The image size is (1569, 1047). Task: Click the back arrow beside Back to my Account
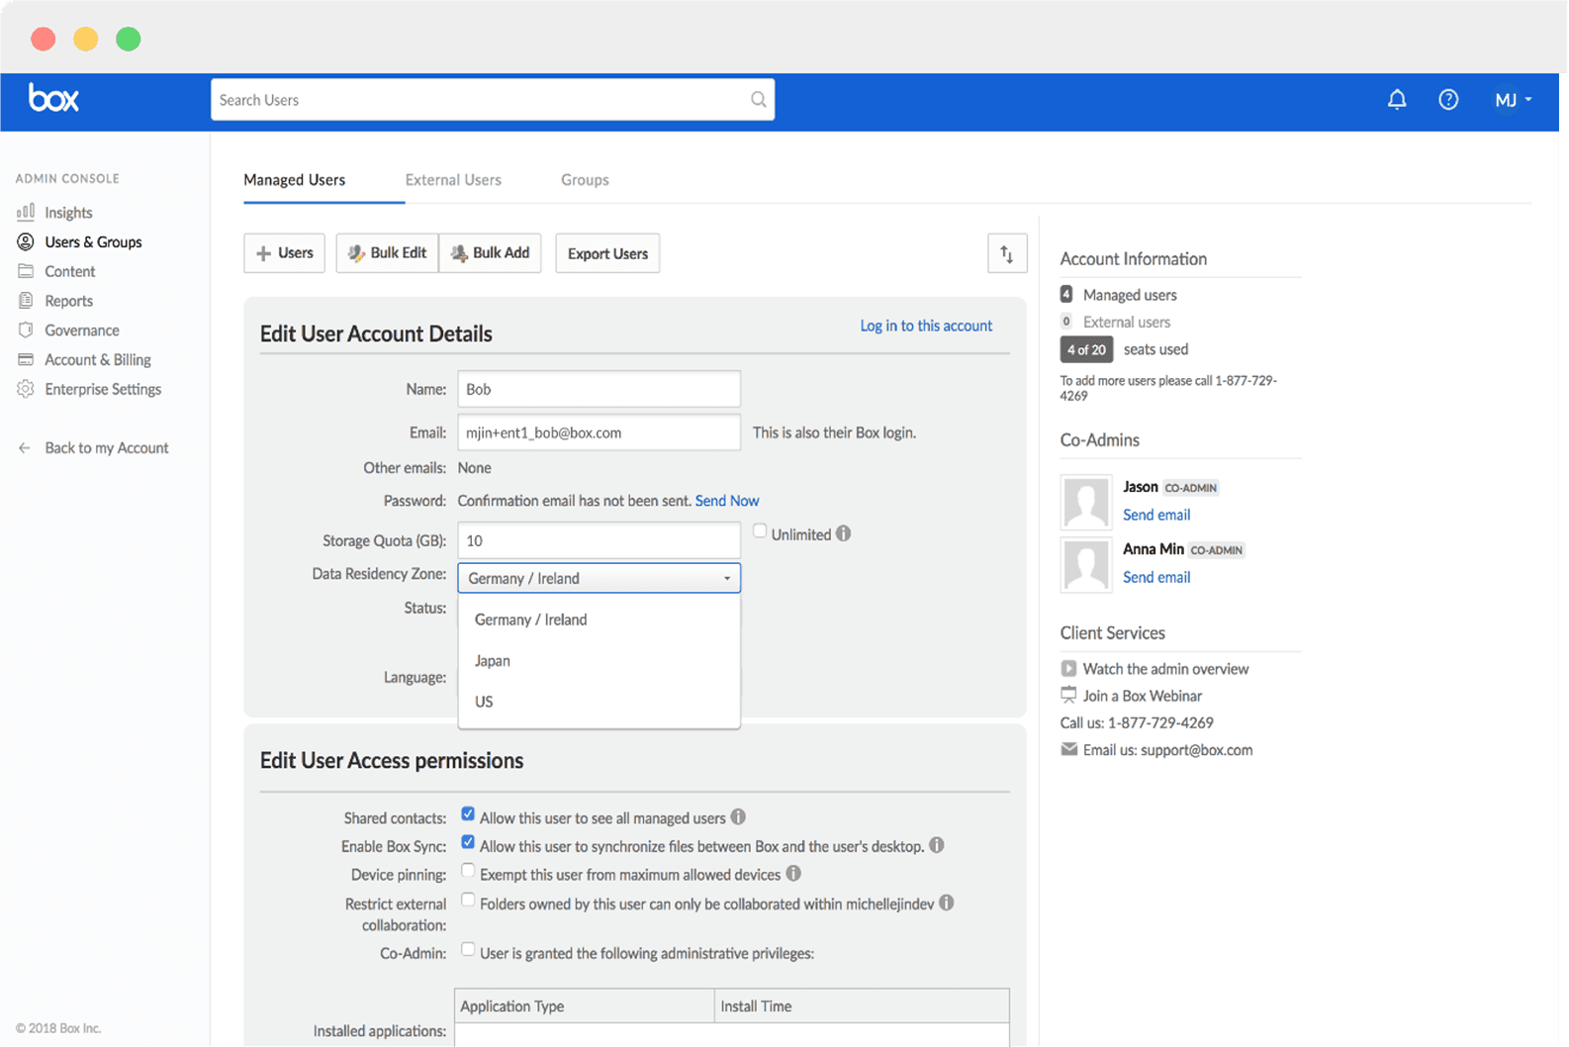tap(25, 447)
